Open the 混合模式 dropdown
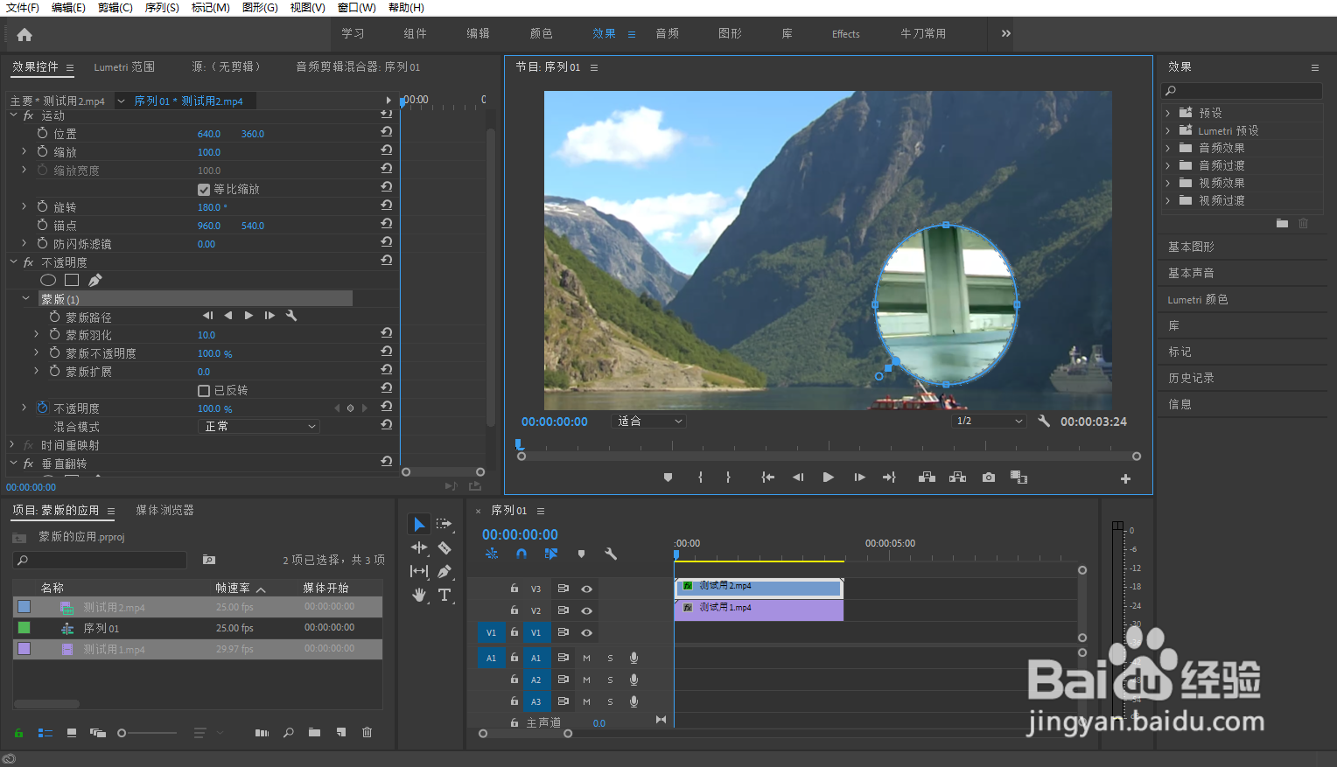The width and height of the screenshot is (1337, 767). [259, 427]
